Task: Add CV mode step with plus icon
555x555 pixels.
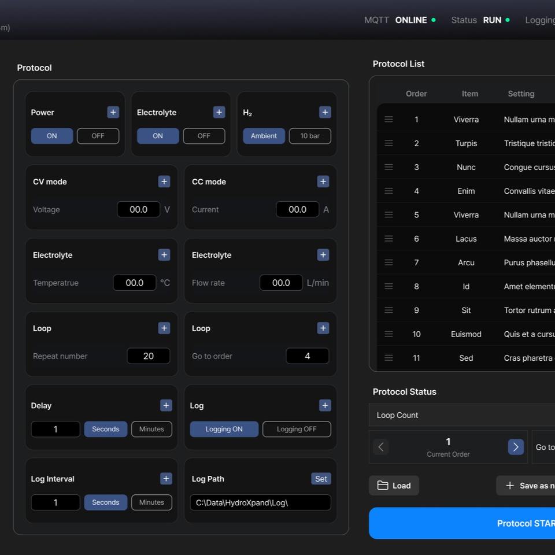Action: coord(164,182)
